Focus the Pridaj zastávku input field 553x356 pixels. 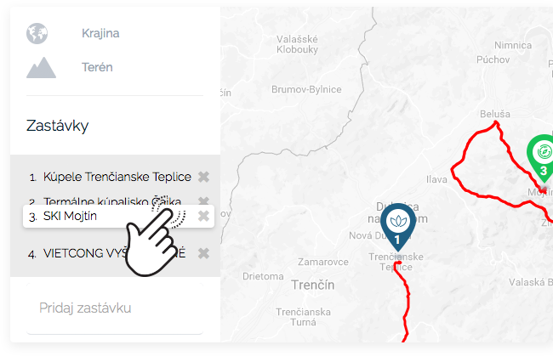[115, 308]
